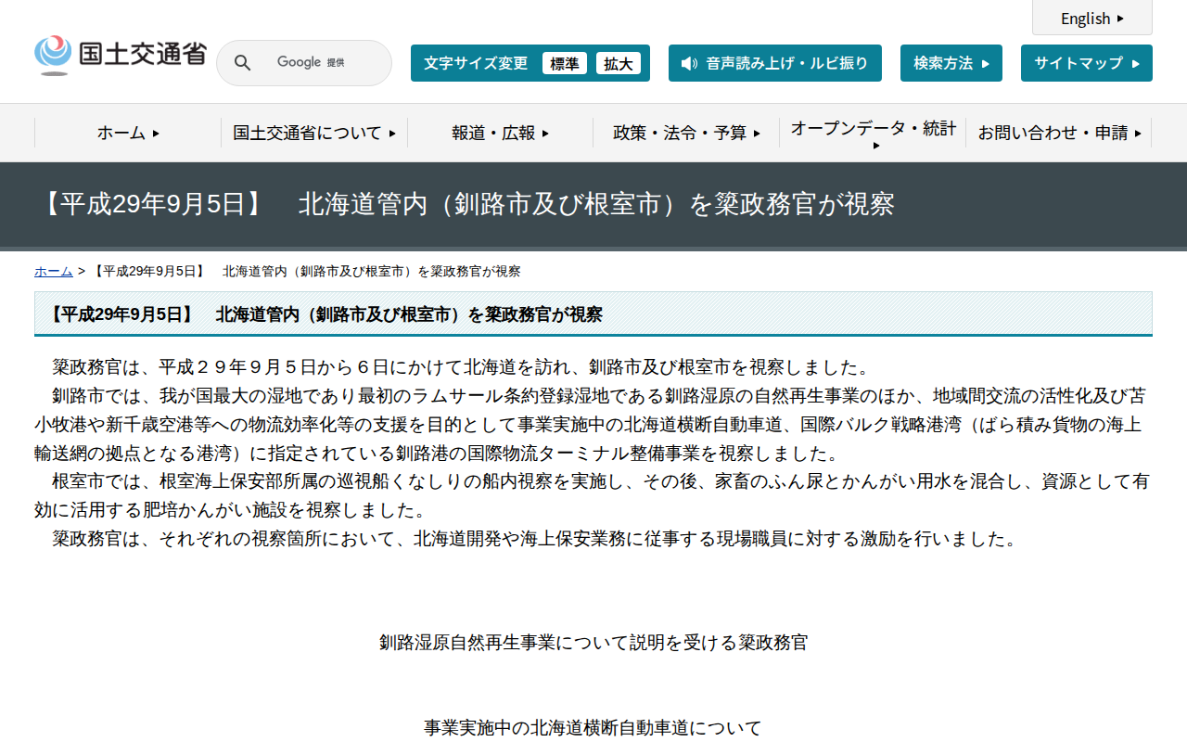Switch the site to English

[x=1090, y=18]
